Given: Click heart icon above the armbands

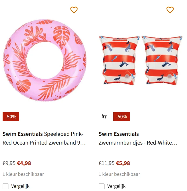Looking at the screenshot, I should pos(170,10).
